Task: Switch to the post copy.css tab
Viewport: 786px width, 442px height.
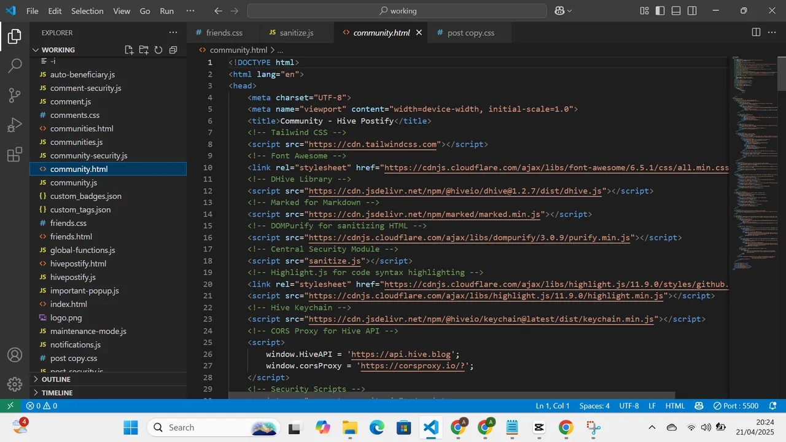Action: 470,33
